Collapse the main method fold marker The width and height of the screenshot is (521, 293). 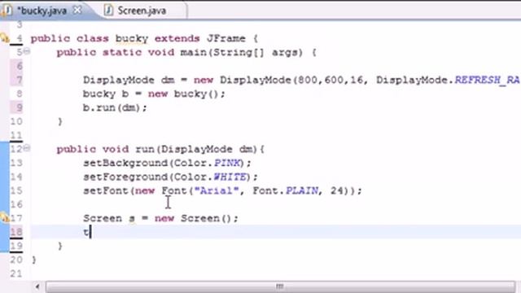click(27, 51)
